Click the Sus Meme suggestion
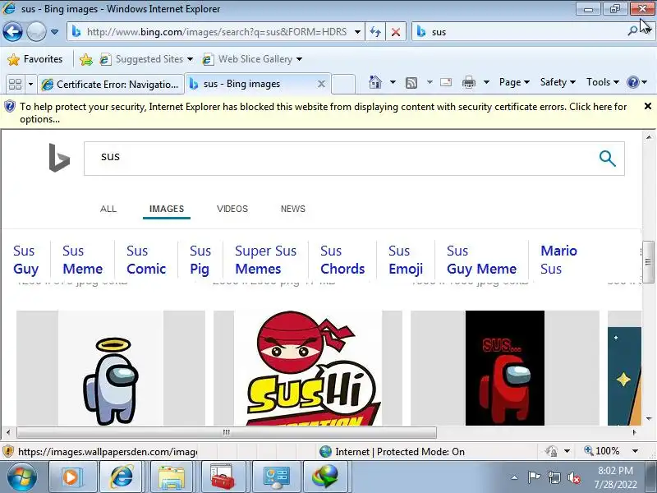 pos(83,260)
